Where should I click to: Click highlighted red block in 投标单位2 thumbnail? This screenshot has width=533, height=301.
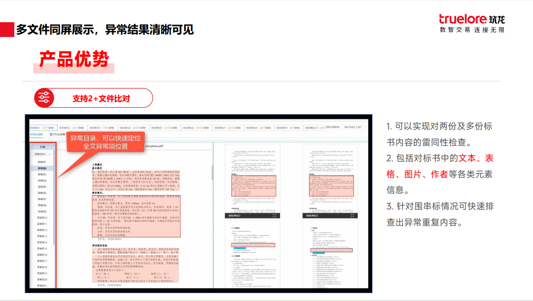[x=254, y=186]
